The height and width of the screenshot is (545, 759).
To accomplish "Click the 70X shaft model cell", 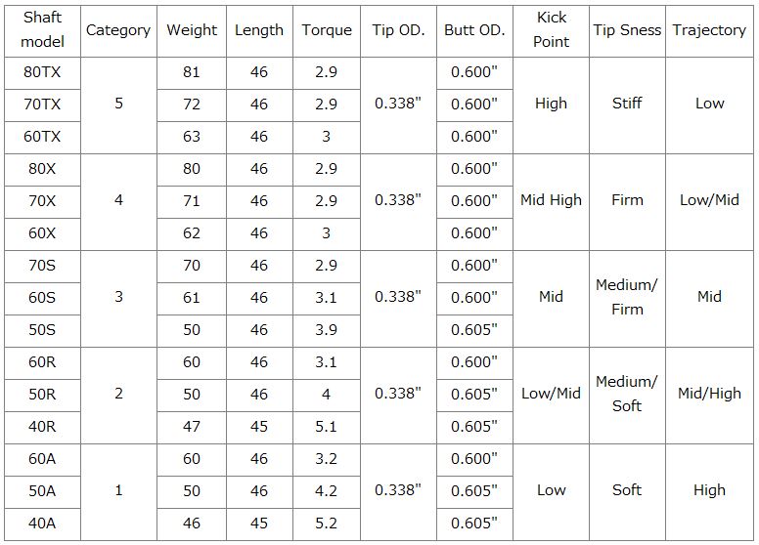I will click(42, 201).
